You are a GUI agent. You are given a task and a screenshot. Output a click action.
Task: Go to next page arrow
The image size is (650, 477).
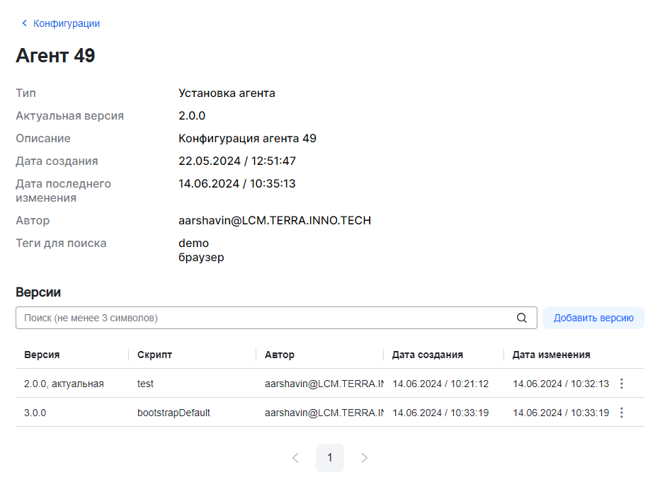[365, 458]
